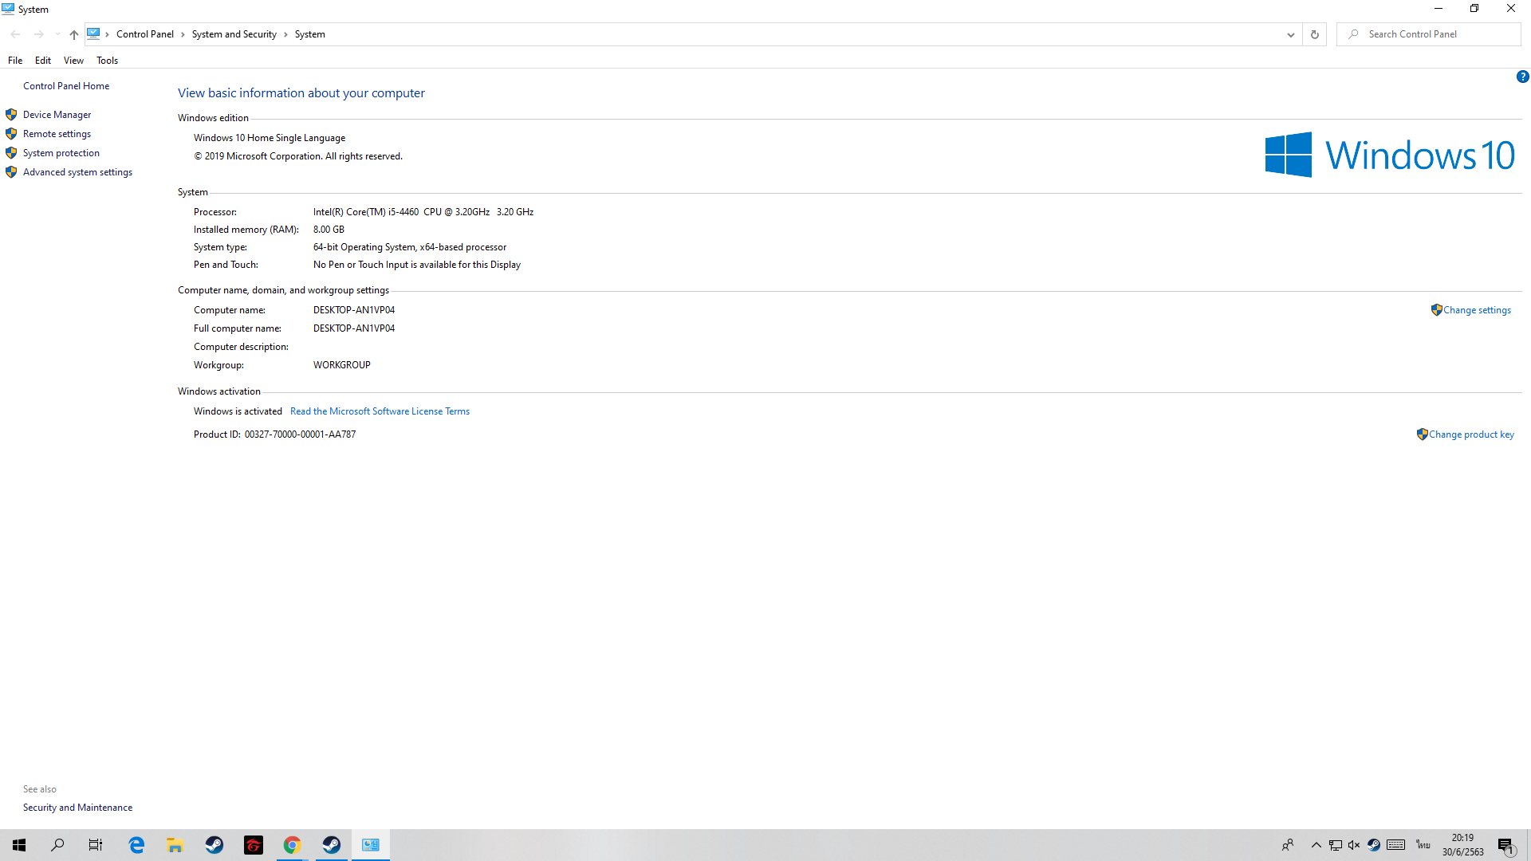This screenshot has width=1531, height=861.
Task: Open Microsoft Edge from the taskbar
Action: click(x=136, y=845)
